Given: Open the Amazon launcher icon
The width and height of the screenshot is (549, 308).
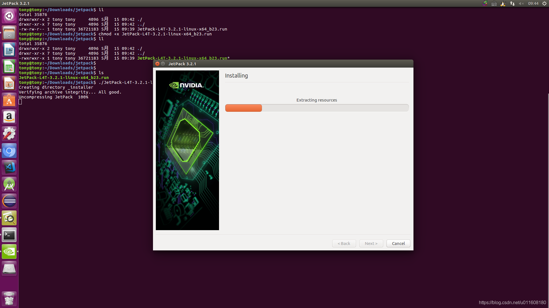Looking at the screenshot, I should (x=9, y=117).
